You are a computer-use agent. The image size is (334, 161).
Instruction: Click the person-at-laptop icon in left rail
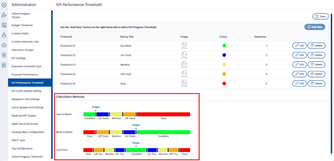pyautogui.click(x=4, y=35)
